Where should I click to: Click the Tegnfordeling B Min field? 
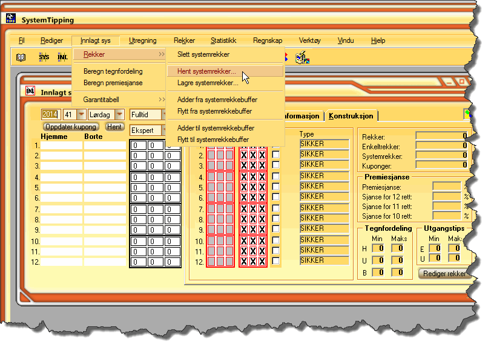pyautogui.click(x=378, y=272)
